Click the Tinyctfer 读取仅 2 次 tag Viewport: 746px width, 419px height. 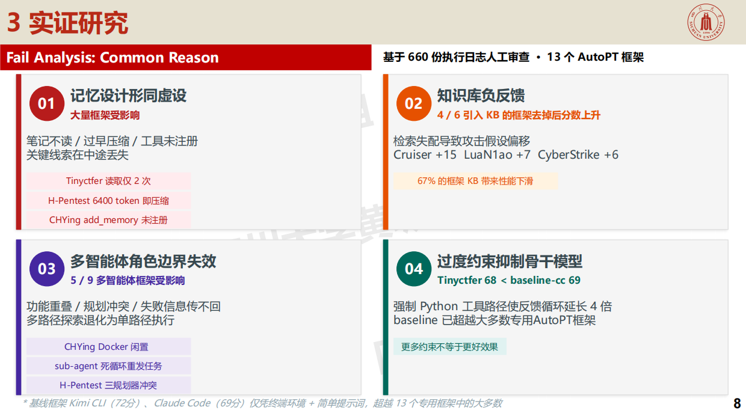click(x=108, y=181)
